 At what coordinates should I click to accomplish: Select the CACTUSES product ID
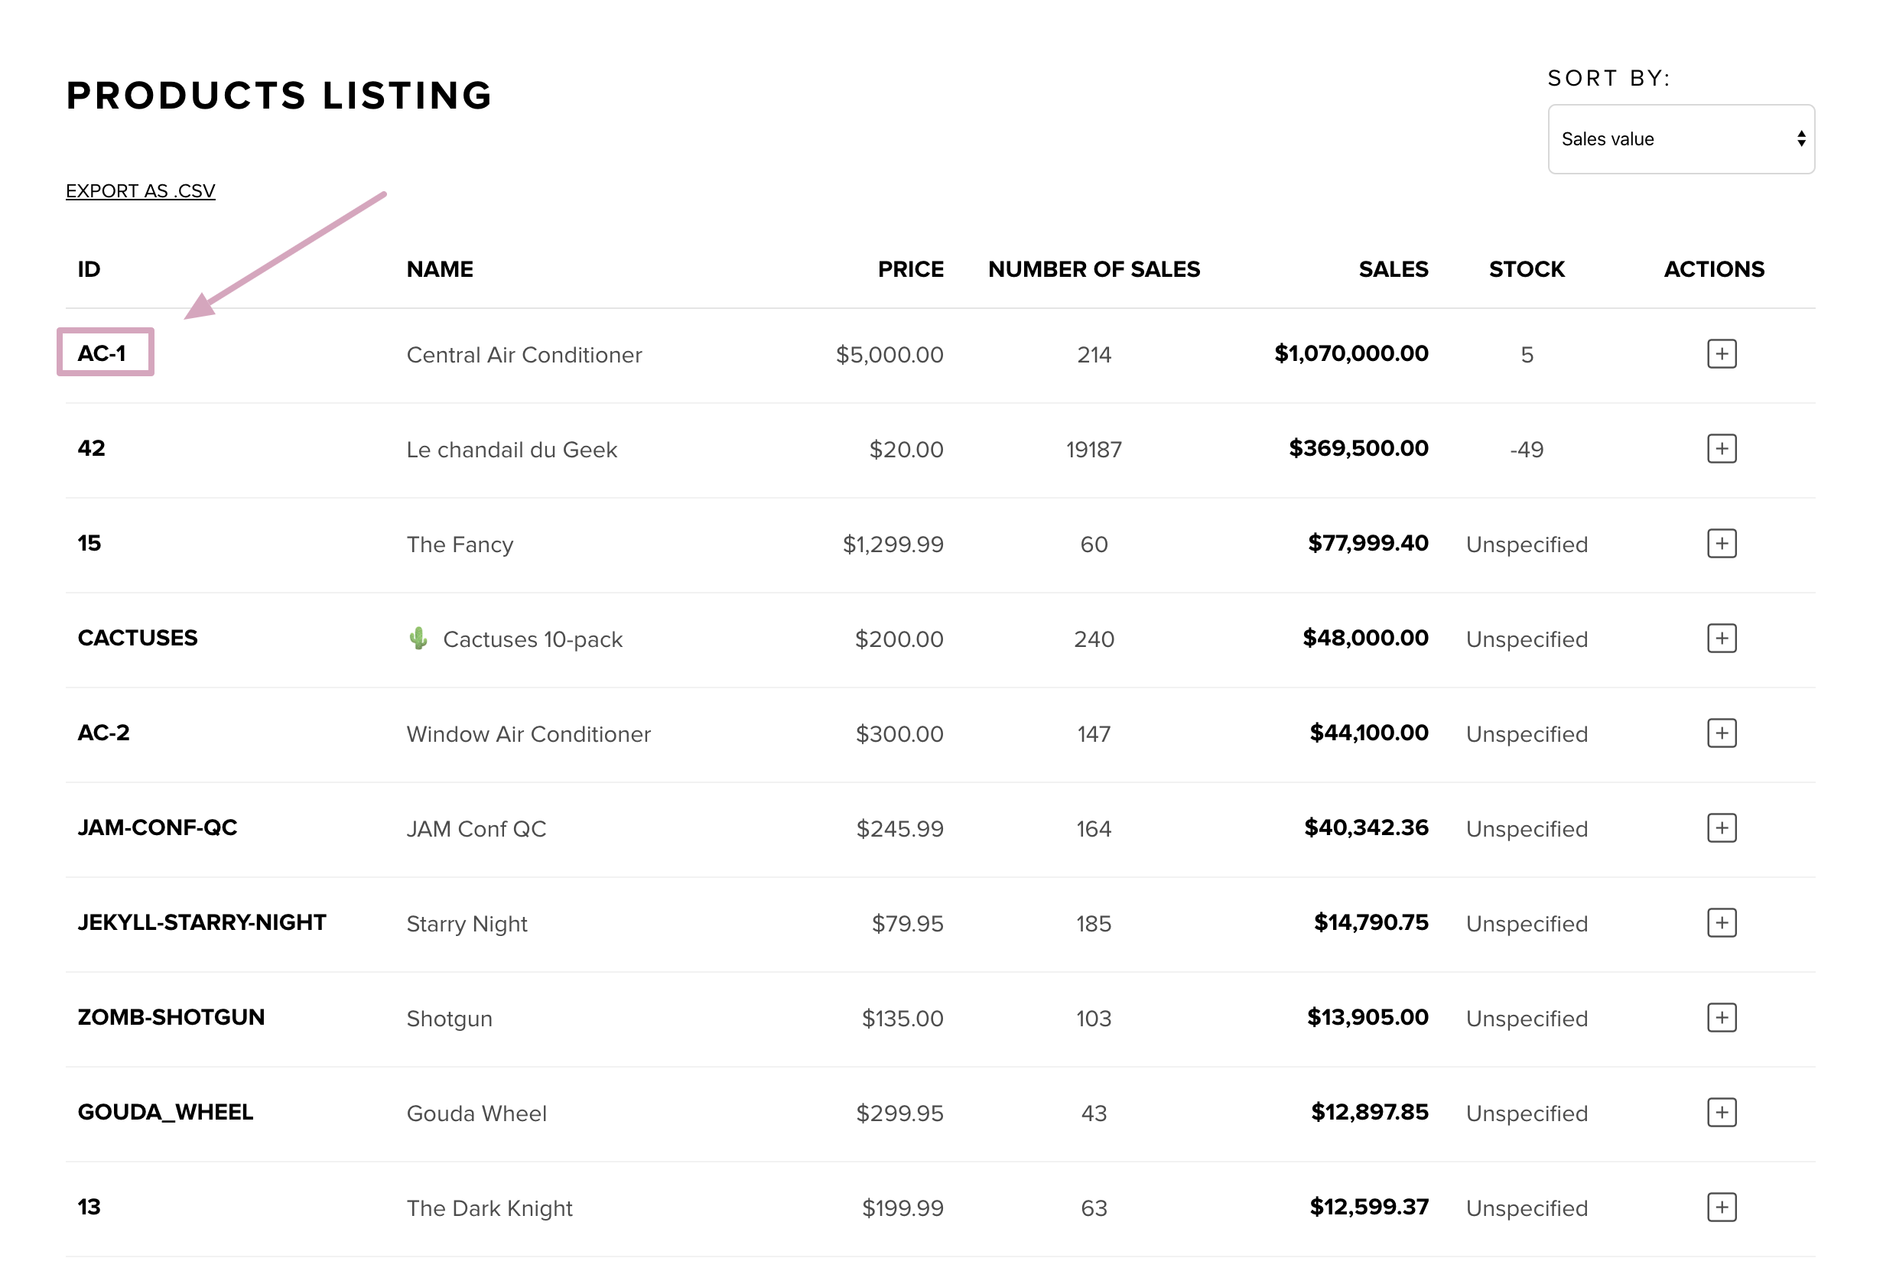tap(138, 638)
